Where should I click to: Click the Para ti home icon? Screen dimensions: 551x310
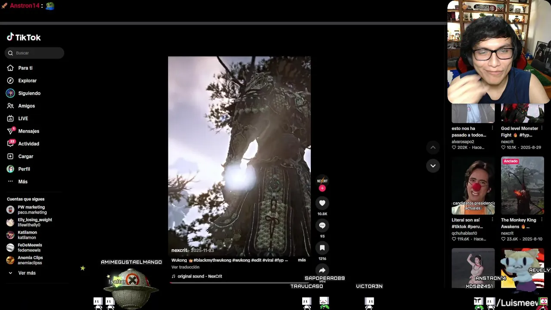[x=10, y=68]
